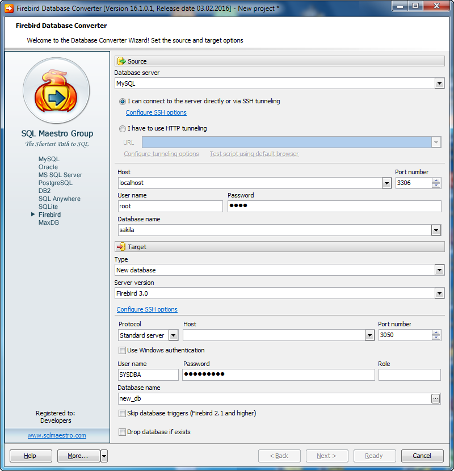454x471 pixels.
Task: Open the sakila Database name dropdown
Action: tap(436, 230)
